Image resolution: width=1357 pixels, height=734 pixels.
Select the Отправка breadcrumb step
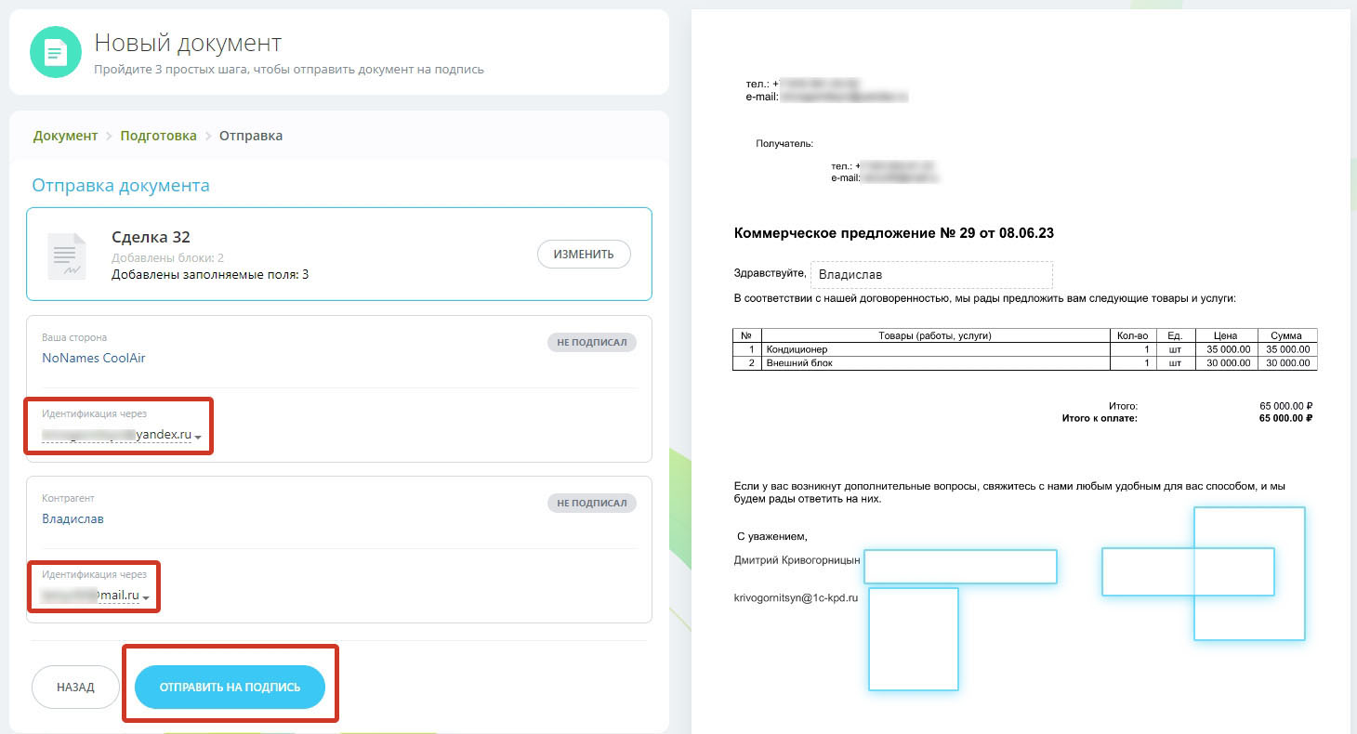[x=251, y=135]
